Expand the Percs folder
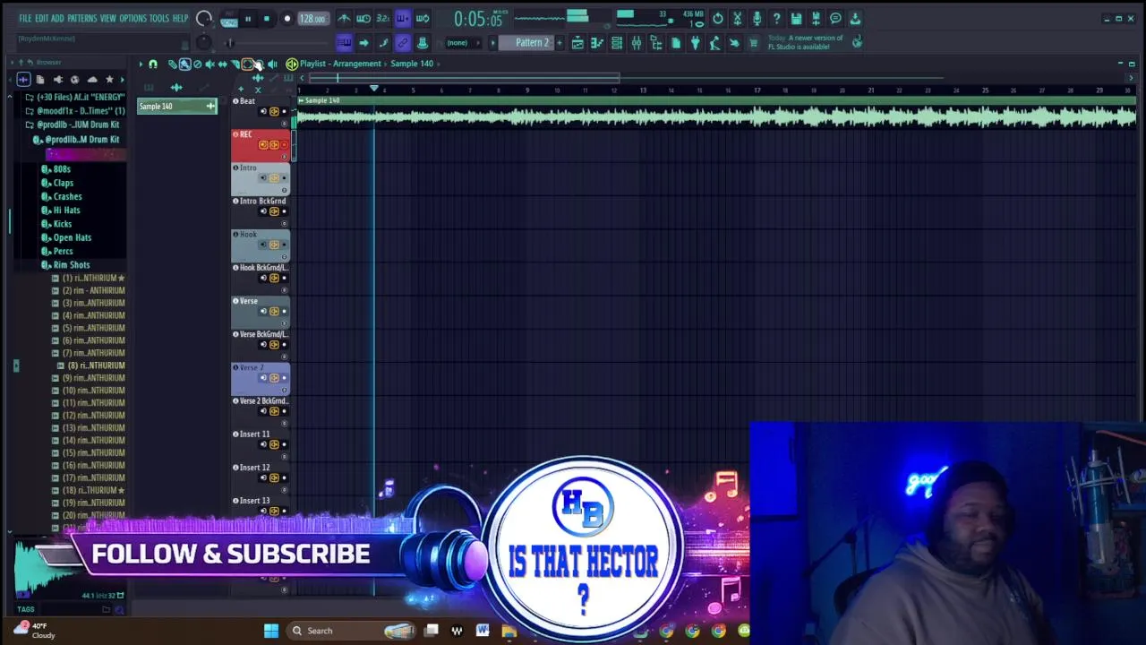 tap(57, 252)
